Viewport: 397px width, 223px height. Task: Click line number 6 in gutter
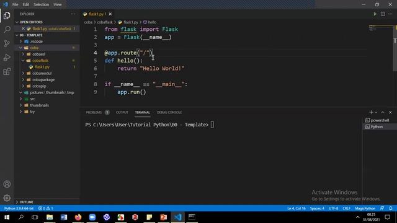click(95, 68)
